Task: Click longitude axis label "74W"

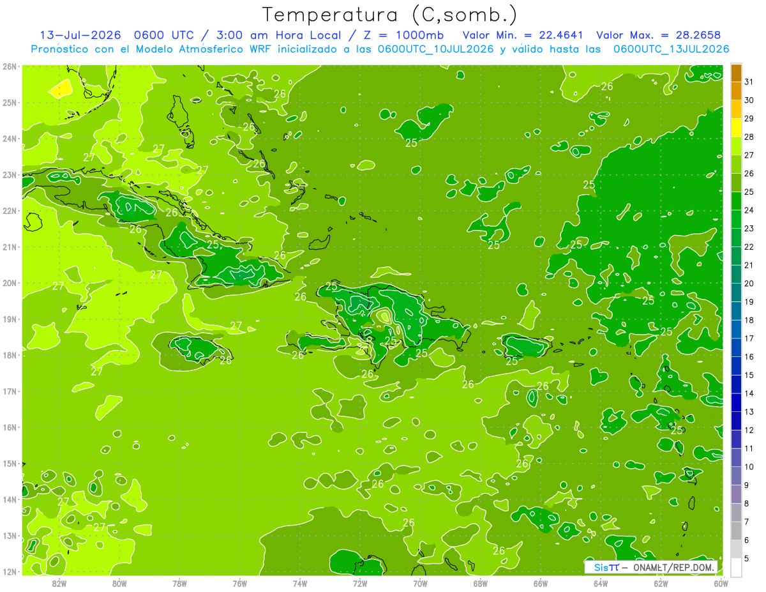Action: [x=300, y=583]
